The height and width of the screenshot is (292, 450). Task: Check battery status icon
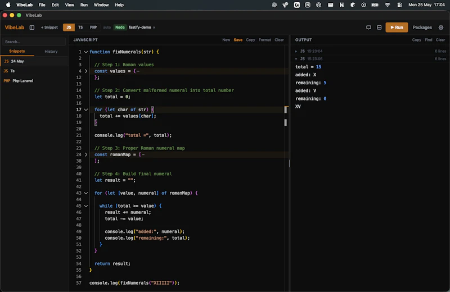375,5
